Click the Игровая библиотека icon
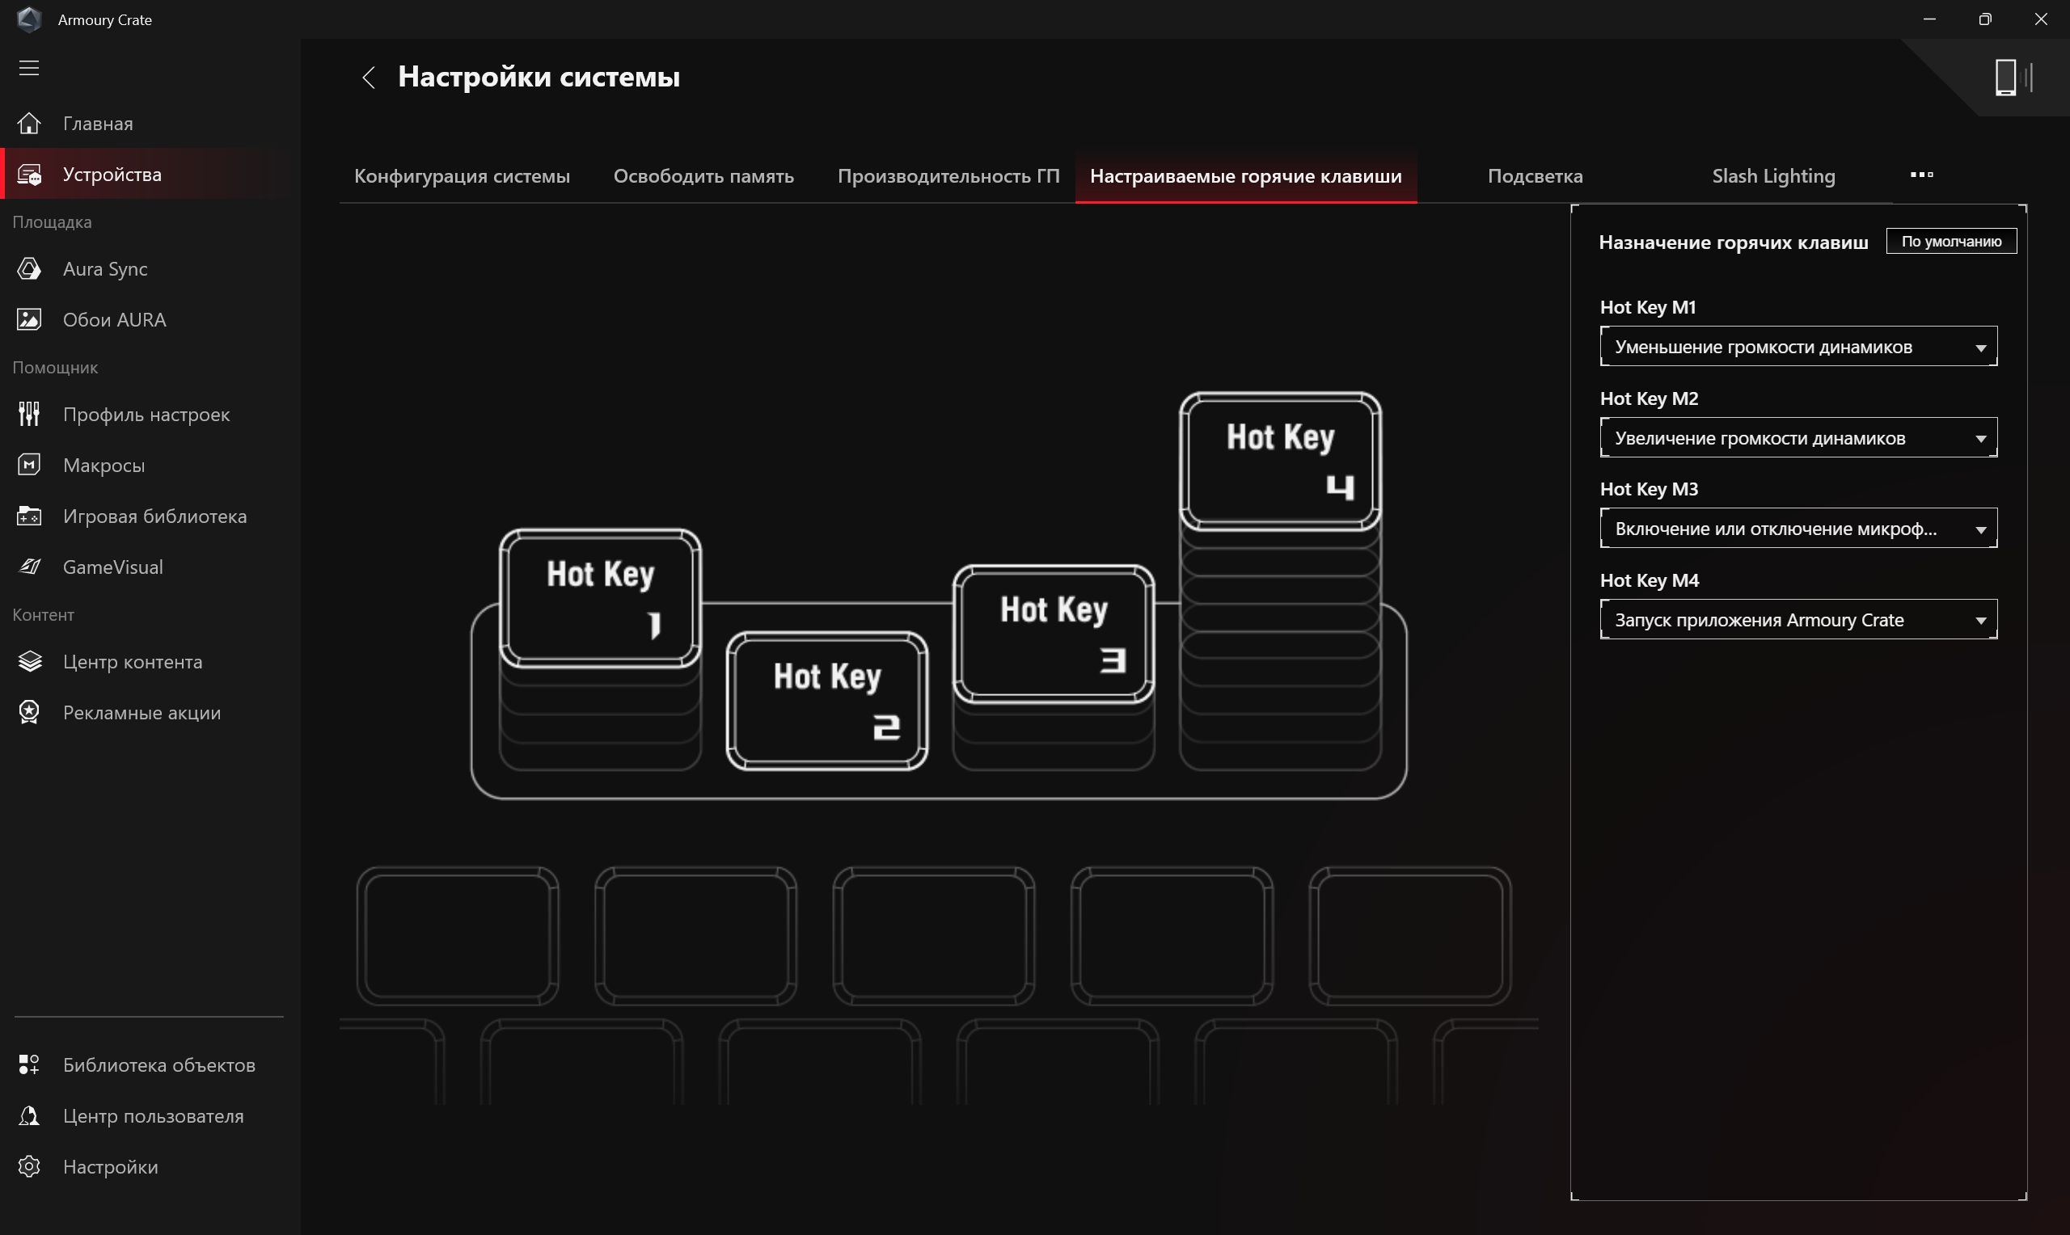The image size is (2070, 1235). [x=29, y=516]
